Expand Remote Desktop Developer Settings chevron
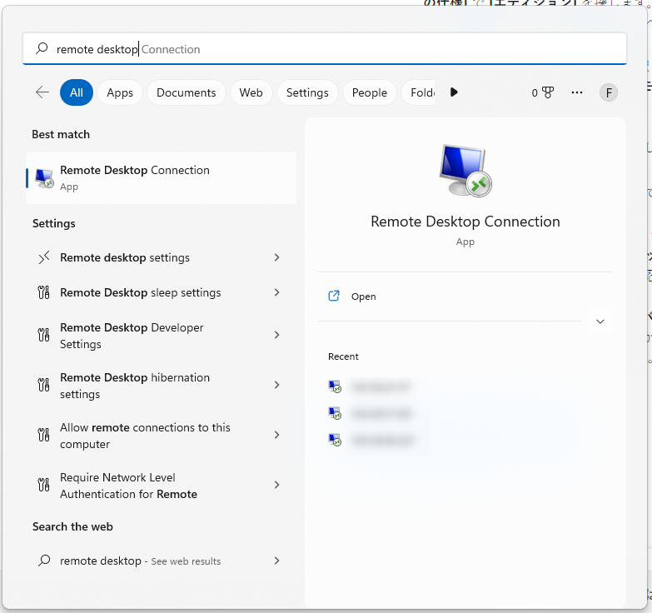This screenshot has width=652, height=613. tap(277, 335)
